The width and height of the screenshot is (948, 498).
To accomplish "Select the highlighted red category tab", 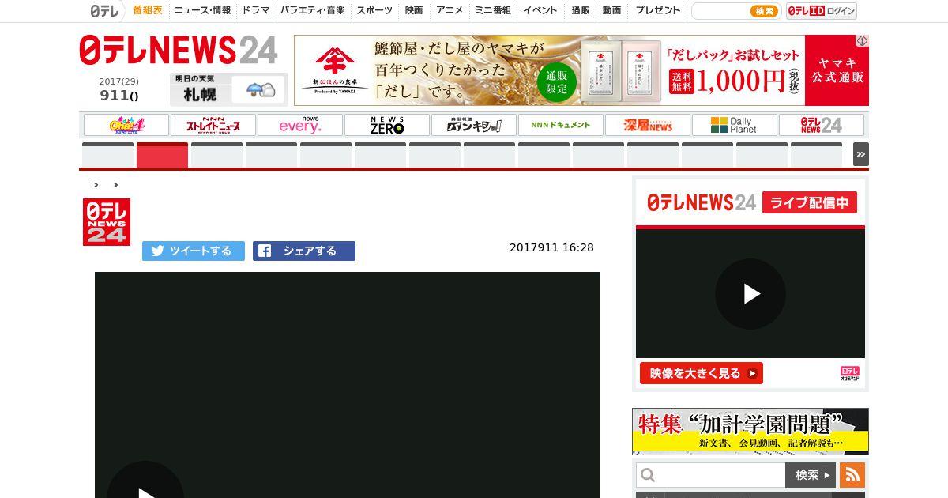I will (162, 155).
